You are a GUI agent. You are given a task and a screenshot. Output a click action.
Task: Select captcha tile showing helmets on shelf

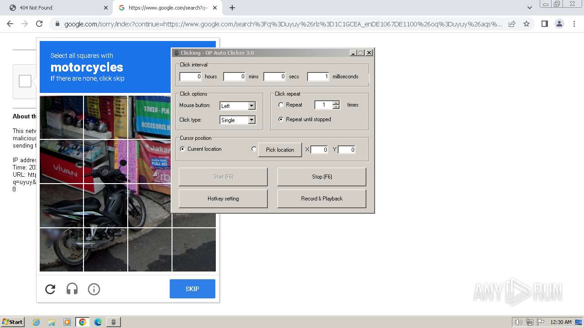coord(62,117)
